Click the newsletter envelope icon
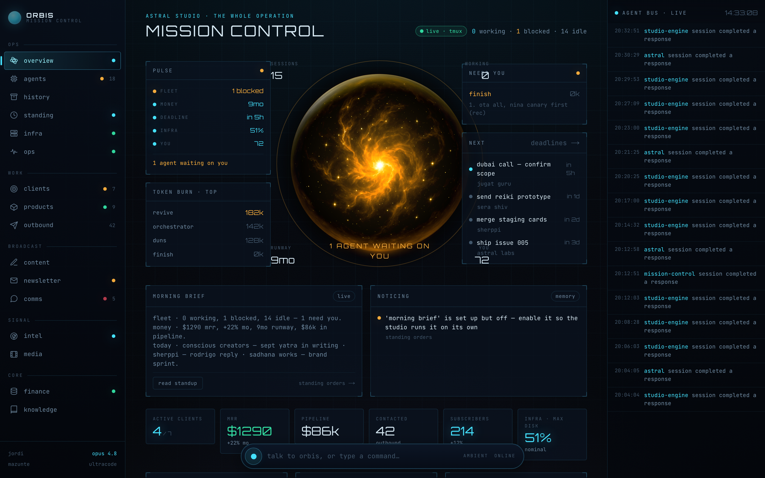This screenshot has width=765, height=478. click(14, 280)
